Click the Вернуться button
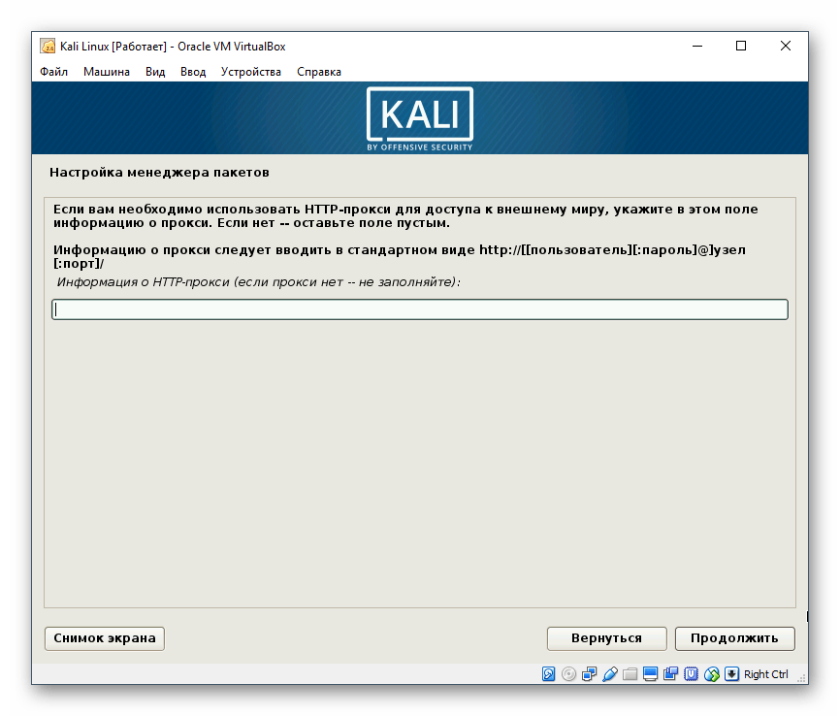 (x=607, y=638)
